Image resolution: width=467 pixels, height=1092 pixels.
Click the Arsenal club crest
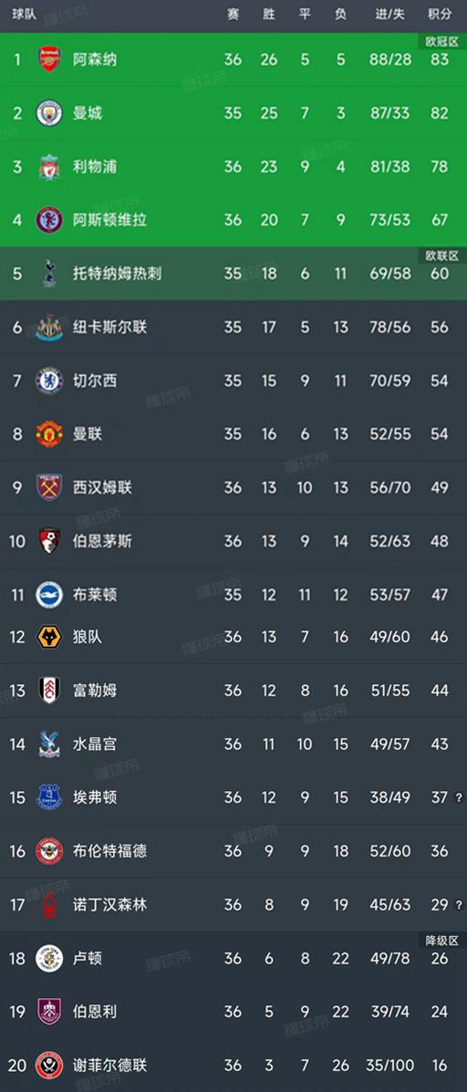point(49,58)
